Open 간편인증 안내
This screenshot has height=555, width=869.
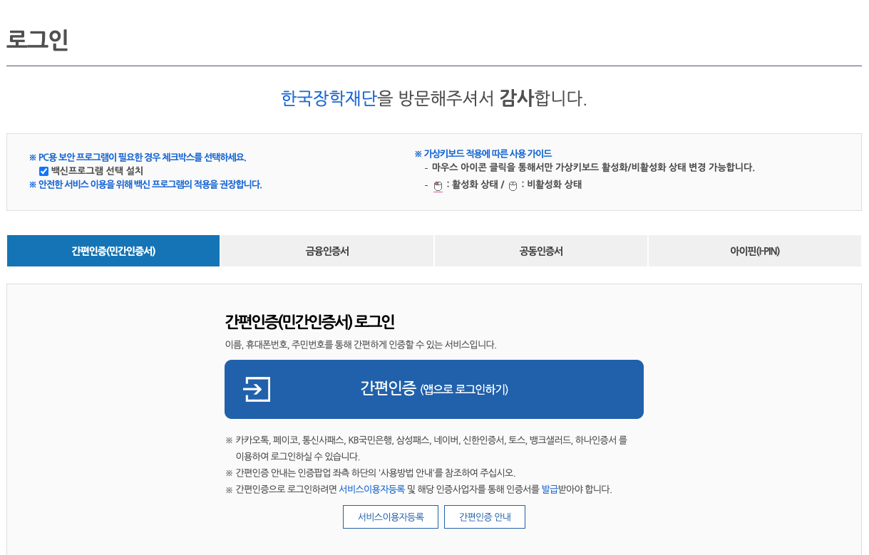(x=484, y=517)
